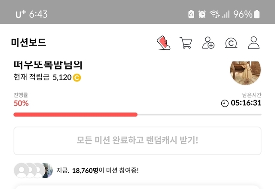
Task: Tap the battery 96% indicator
Action: point(246,14)
